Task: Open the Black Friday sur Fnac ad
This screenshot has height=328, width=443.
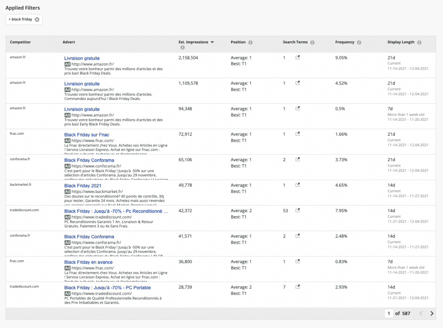Action: tap(87, 135)
